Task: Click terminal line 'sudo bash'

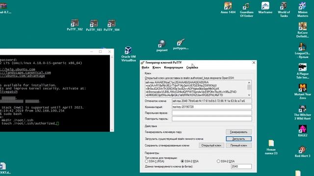Action: [x=12, y=114]
